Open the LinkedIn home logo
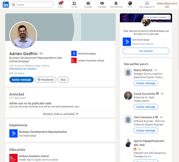Image resolution: width=179 pixels, height=162 pixels. pyautogui.click(x=6, y=5)
